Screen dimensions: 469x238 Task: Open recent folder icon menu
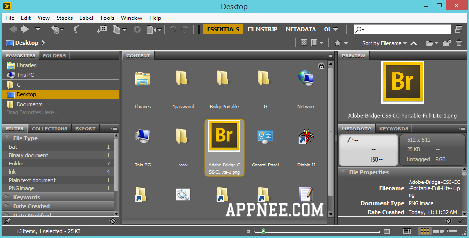431,43
